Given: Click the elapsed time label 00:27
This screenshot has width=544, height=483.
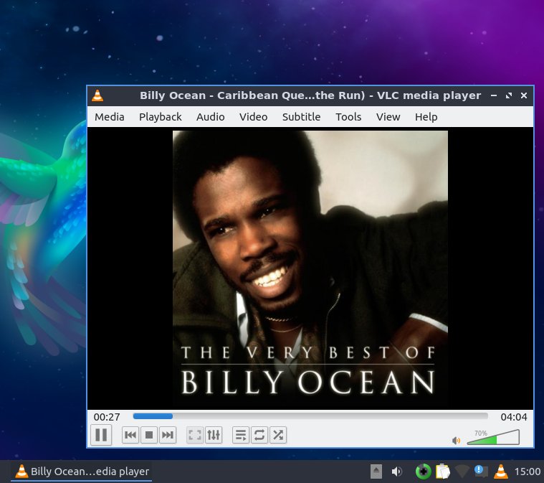Looking at the screenshot, I should click(x=107, y=417).
